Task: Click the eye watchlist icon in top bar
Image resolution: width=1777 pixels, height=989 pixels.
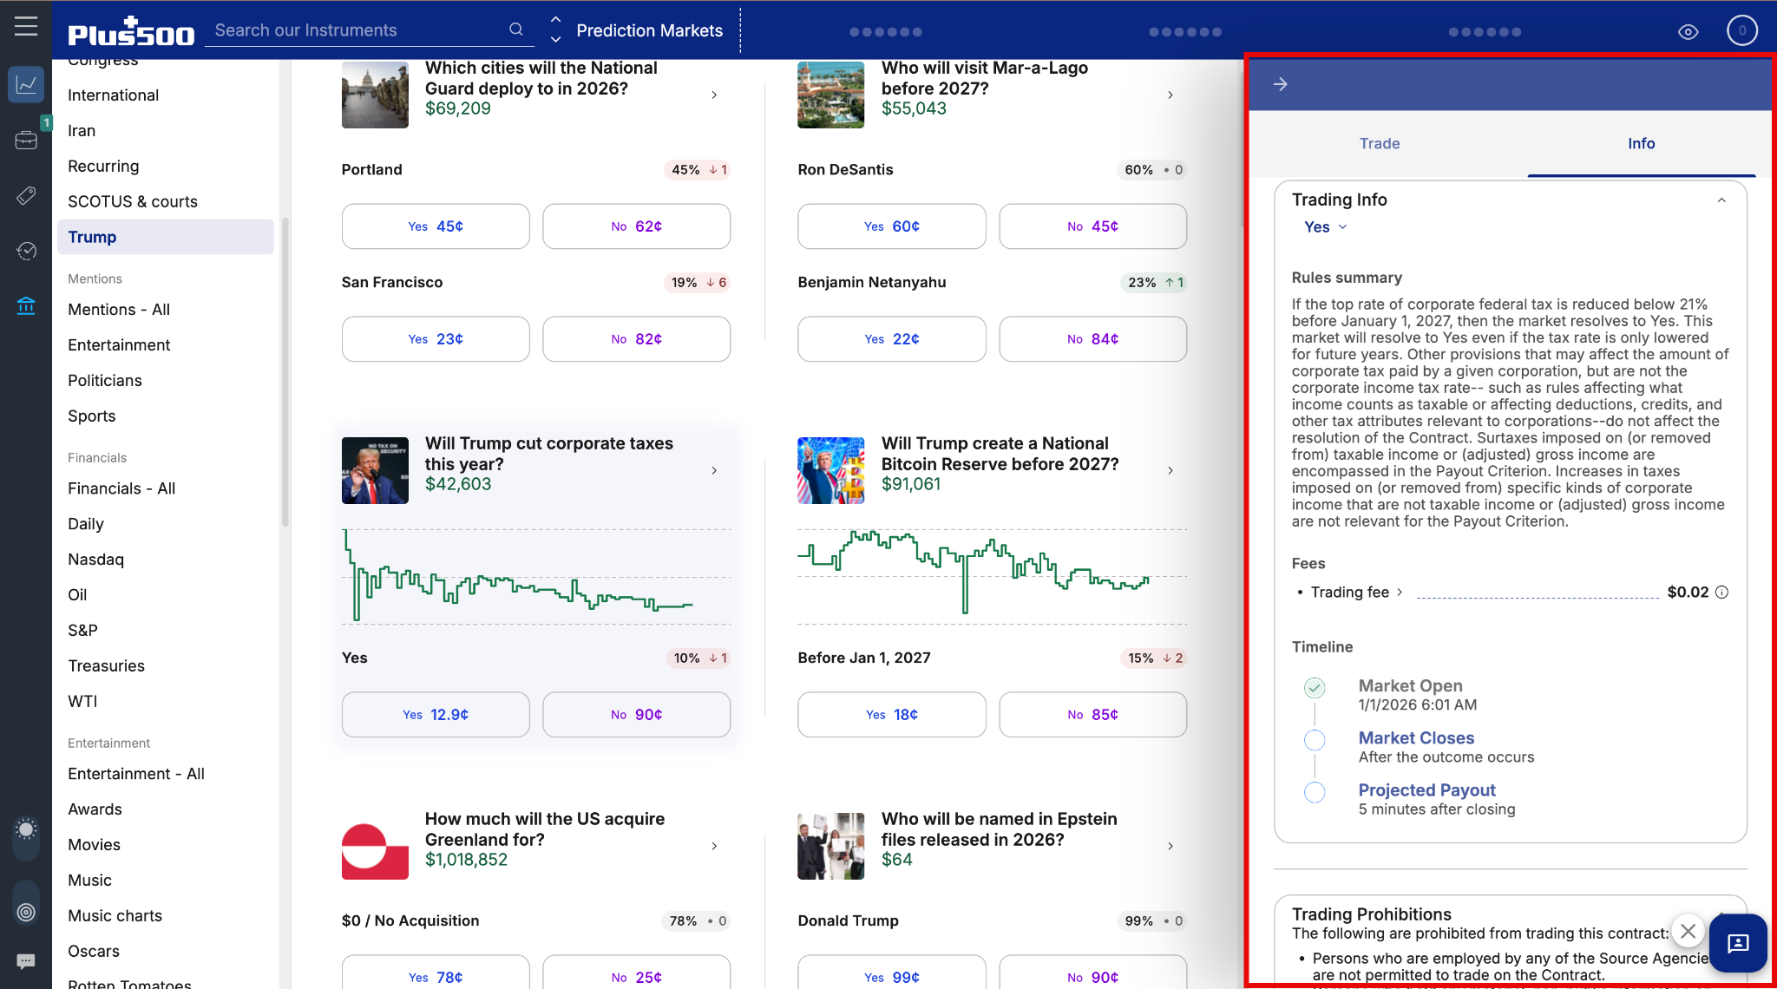Action: (x=1687, y=30)
